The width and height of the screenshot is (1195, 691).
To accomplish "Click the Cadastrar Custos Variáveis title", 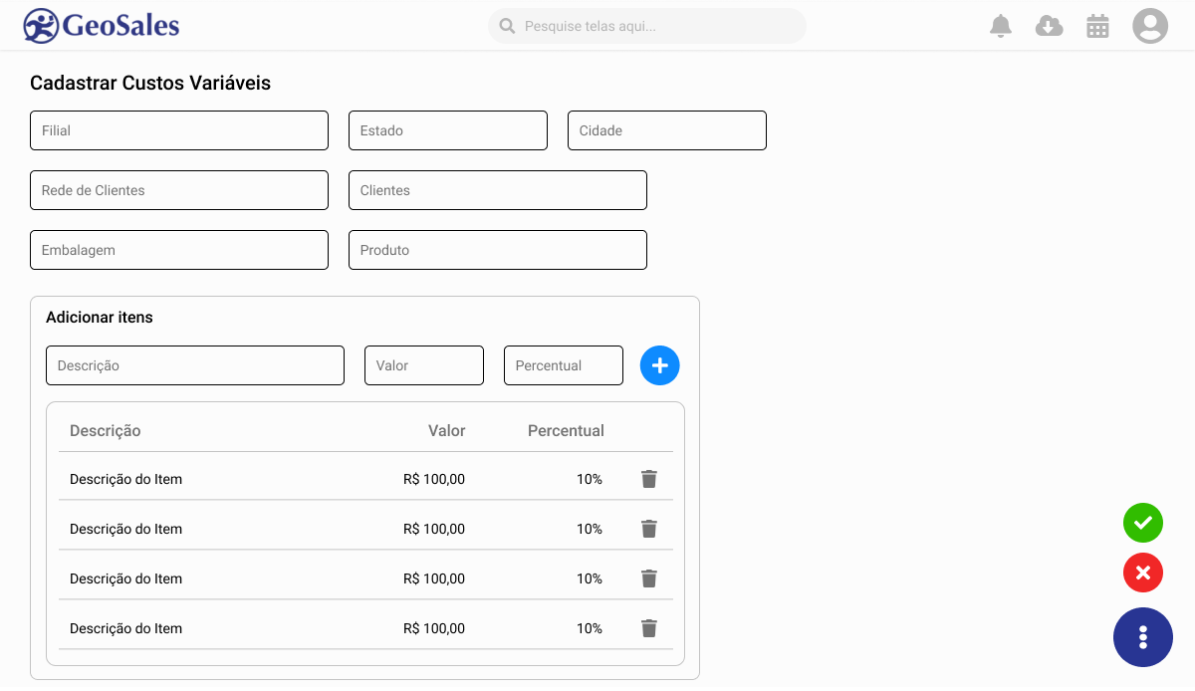I will tap(150, 83).
